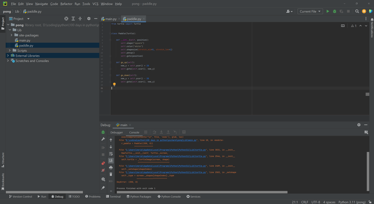Switch to the Debugger tab
Screen dimensions: 374x204
click(x=117, y=132)
